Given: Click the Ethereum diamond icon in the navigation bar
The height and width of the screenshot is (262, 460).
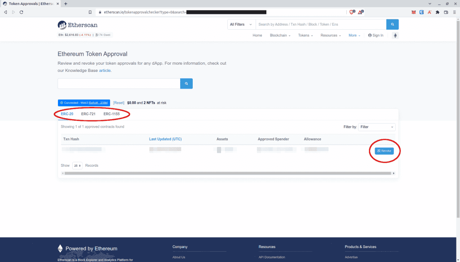Looking at the screenshot, I should [395, 35].
